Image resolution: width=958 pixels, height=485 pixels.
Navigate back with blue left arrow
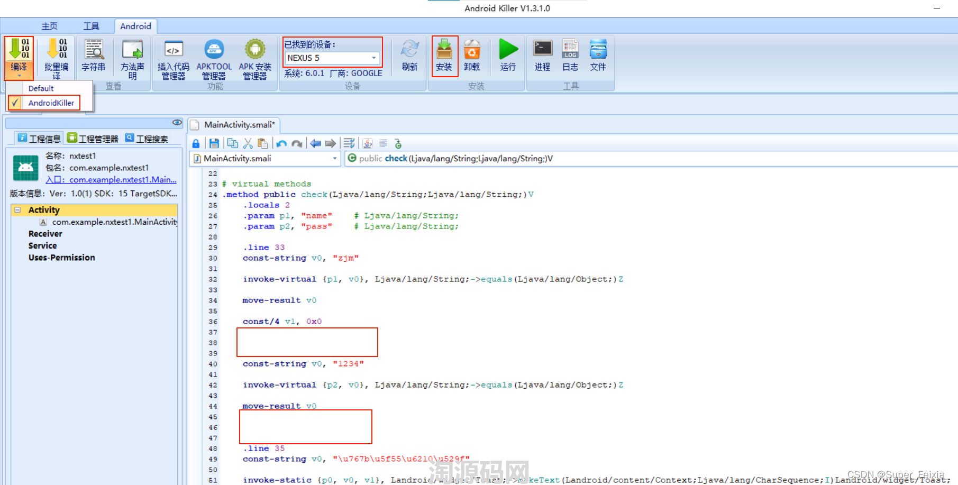point(315,143)
